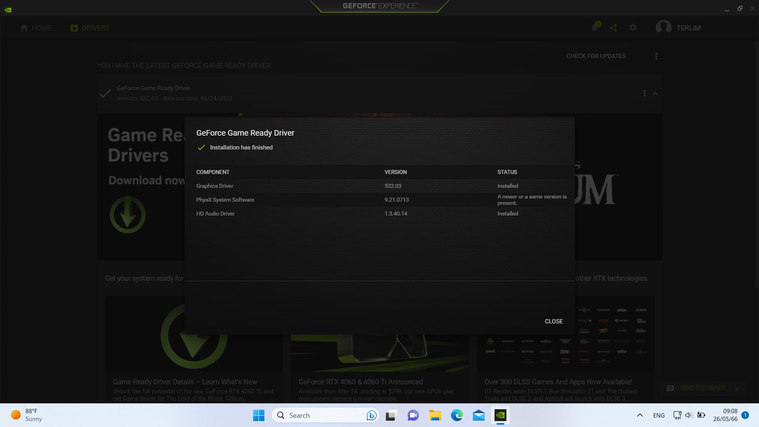Image resolution: width=759 pixels, height=427 pixels.
Task: Click CHECK FOR UPDATES
Action: pos(596,56)
